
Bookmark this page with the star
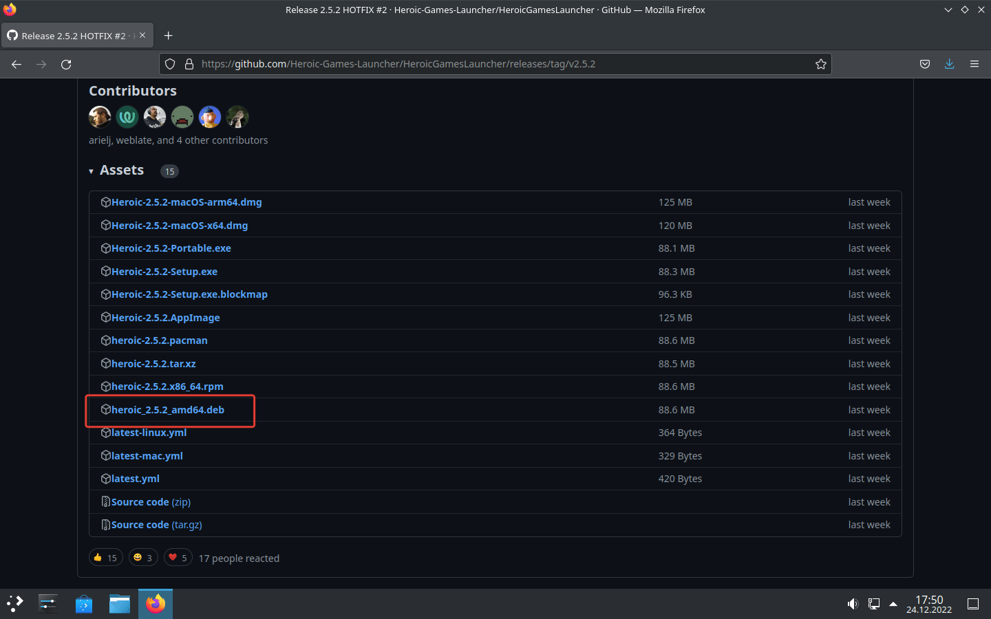tap(820, 64)
